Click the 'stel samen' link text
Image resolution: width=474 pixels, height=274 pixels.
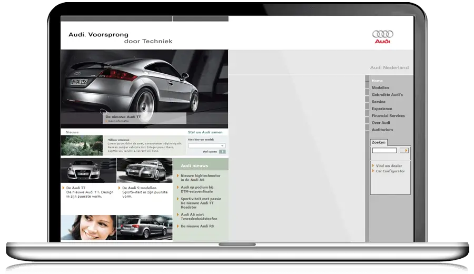click(210, 152)
